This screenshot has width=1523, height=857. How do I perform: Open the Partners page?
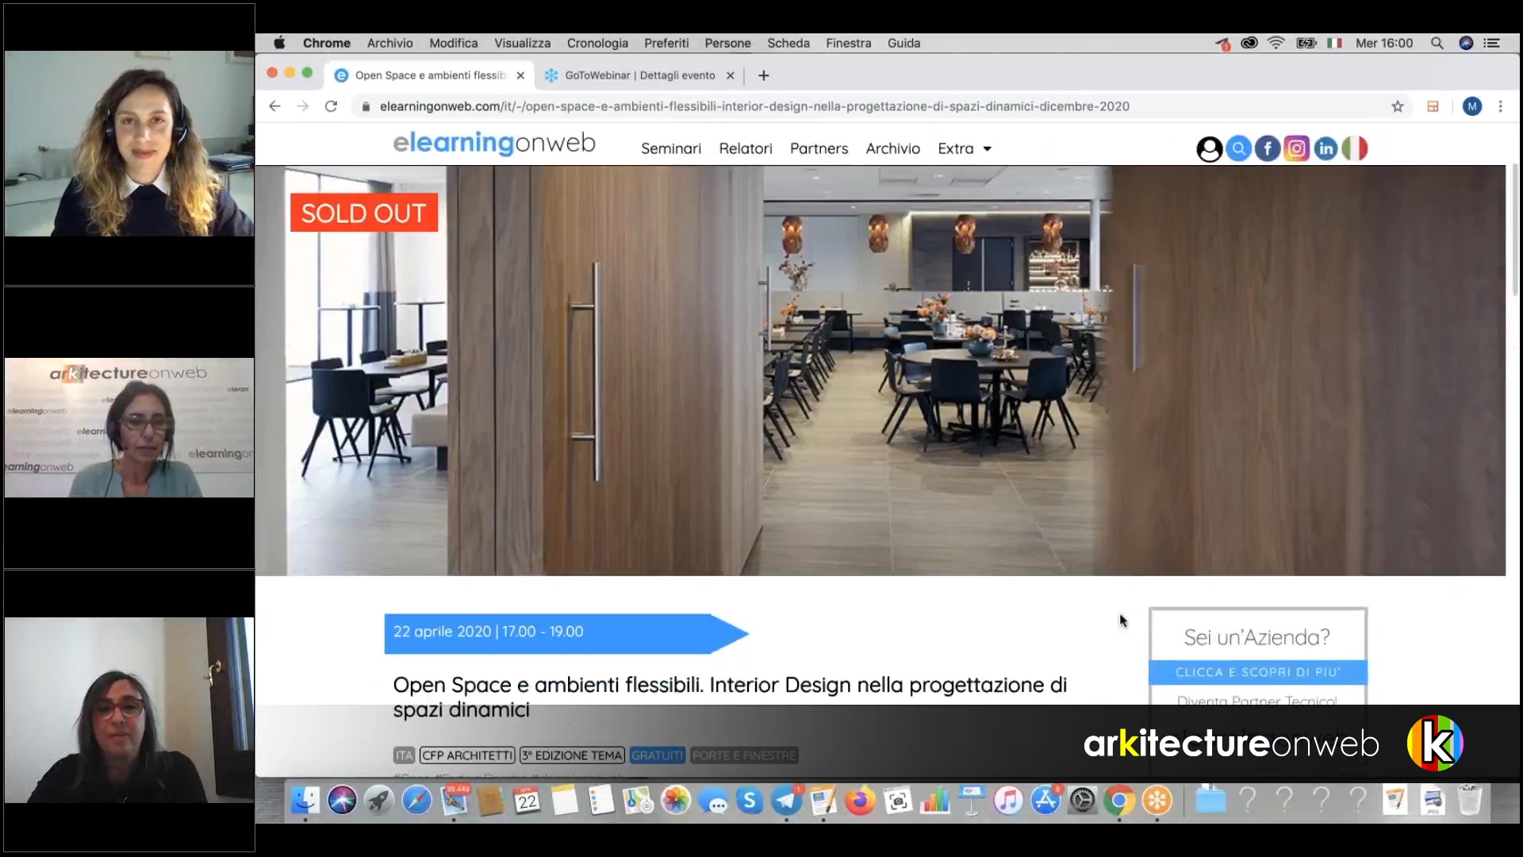point(819,148)
